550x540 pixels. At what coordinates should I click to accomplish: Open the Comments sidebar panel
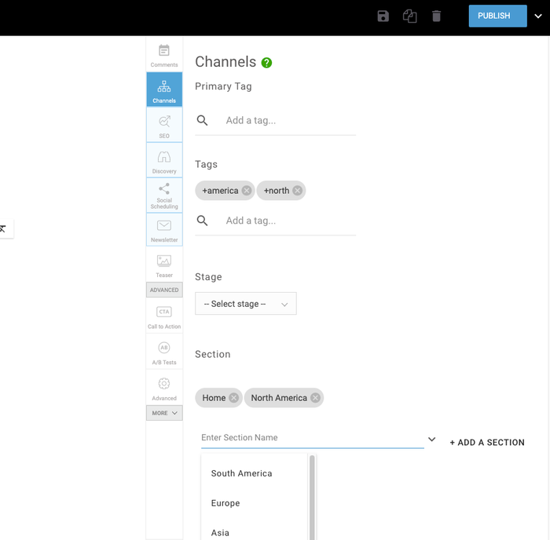click(x=164, y=55)
